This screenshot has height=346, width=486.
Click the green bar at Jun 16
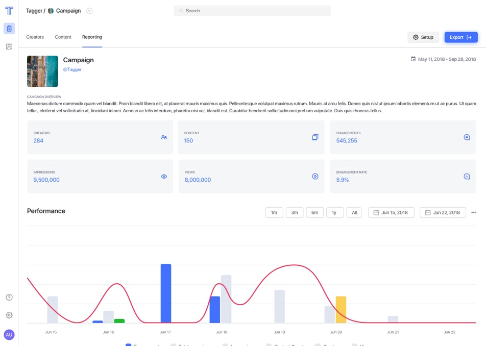tap(119, 321)
